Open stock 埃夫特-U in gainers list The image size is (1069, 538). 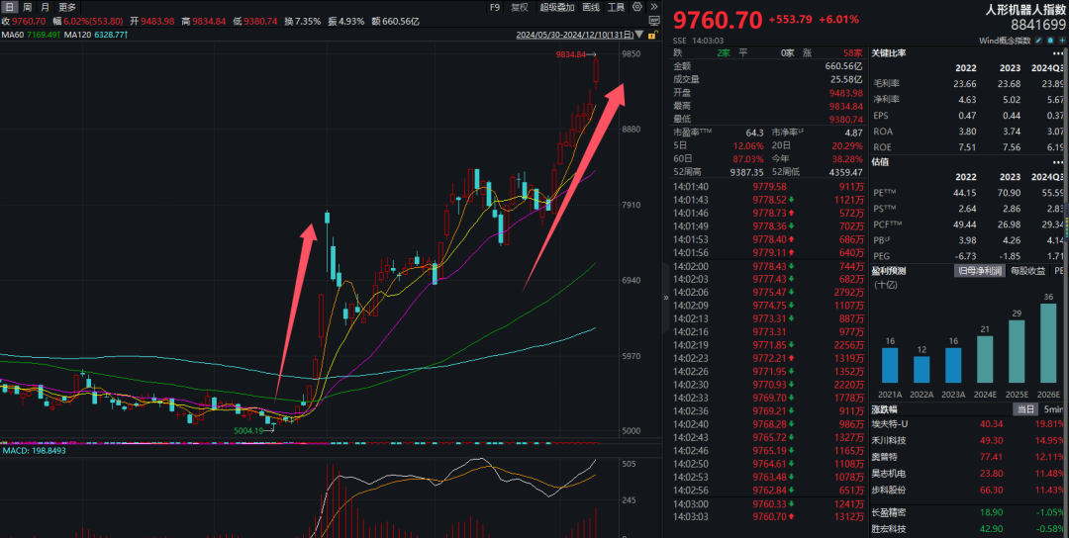pyautogui.click(x=969, y=423)
